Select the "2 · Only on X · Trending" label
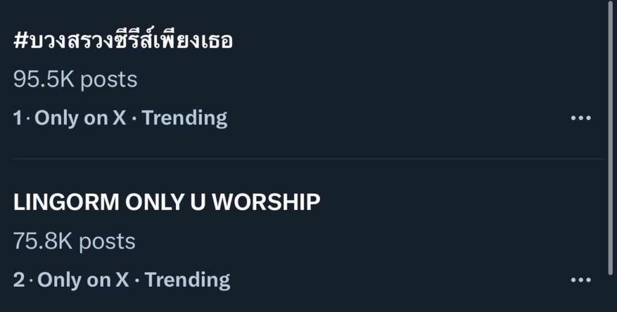This screenshot has height=312, width=617. (x=121, y=280)
